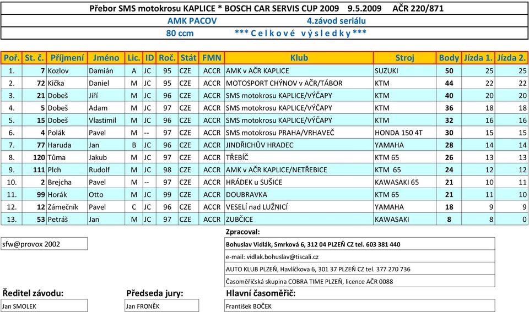
Task: Click the chief timekeeper name 'František BOČEK'
Action: pyautogui.click(x=360, y=306)
